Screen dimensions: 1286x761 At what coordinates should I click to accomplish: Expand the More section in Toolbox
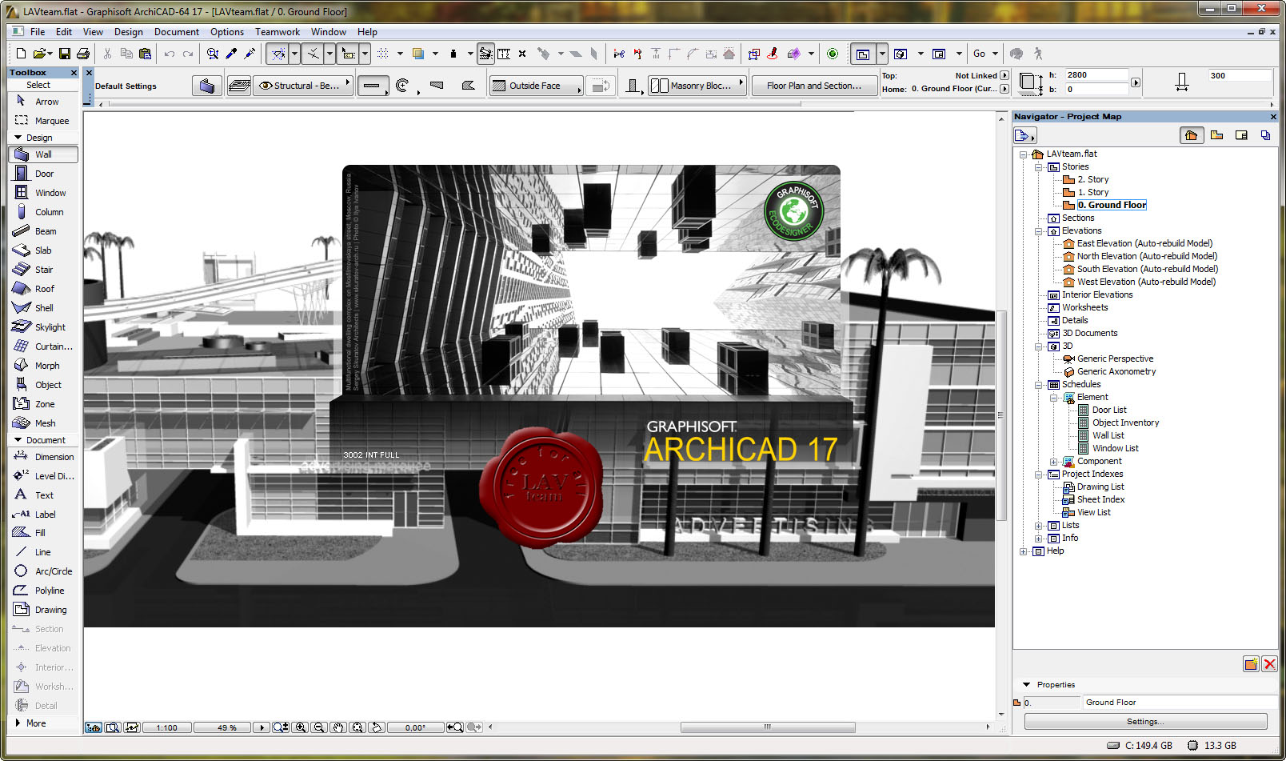(x=18, y=723)
